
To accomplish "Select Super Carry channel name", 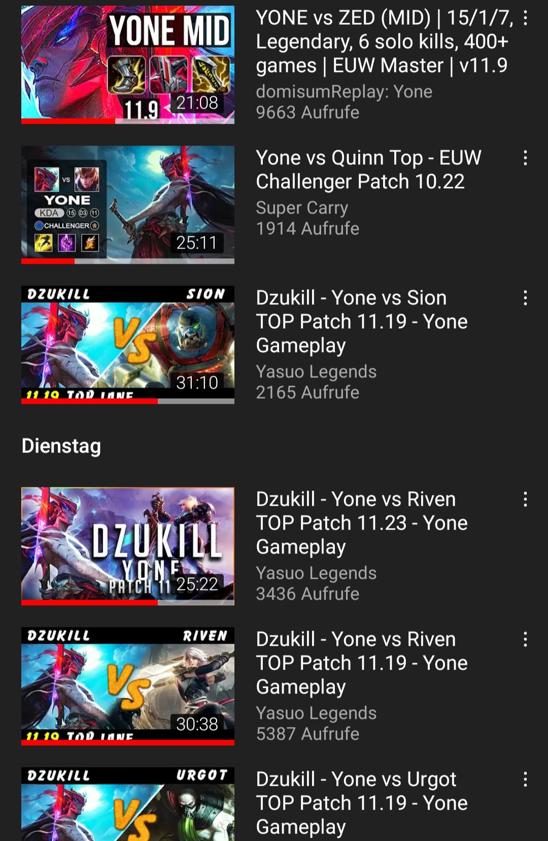I will (302, 208).
